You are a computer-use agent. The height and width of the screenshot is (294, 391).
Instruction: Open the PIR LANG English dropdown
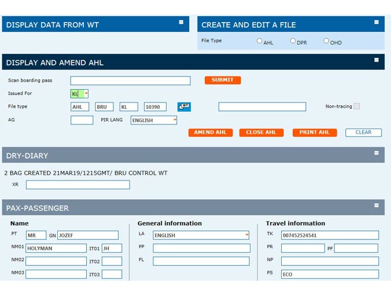click(174, 120)
